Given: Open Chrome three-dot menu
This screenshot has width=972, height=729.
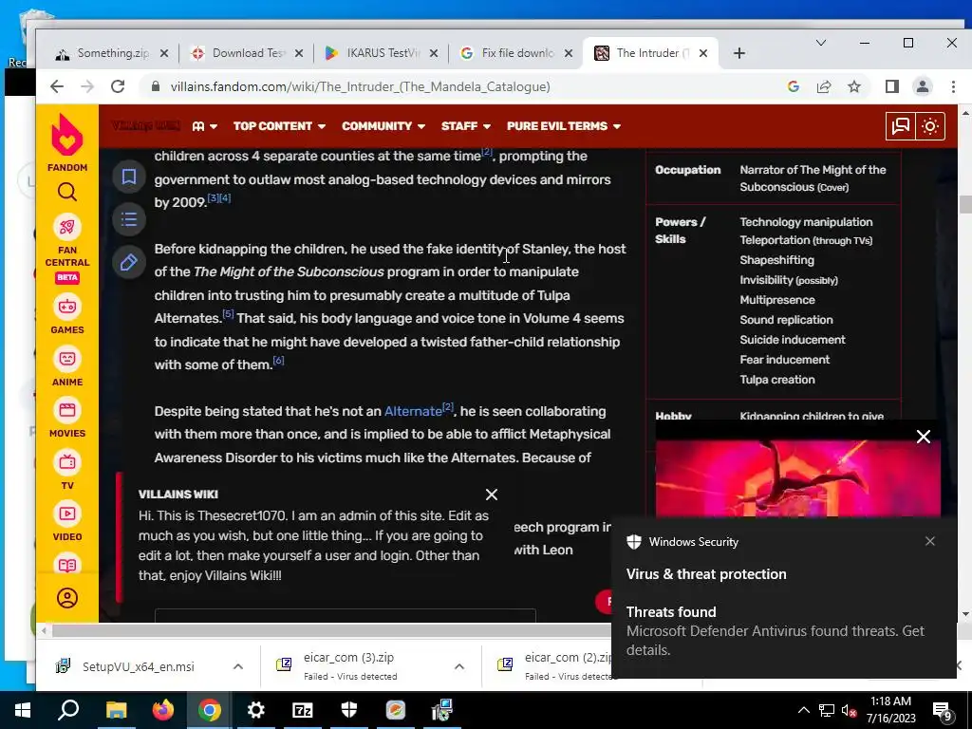Looking at the screenshot, I should coord(953,86).
